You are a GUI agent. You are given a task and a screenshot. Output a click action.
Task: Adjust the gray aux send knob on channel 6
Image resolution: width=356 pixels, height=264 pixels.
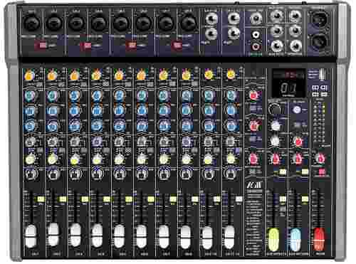point(142,142)
